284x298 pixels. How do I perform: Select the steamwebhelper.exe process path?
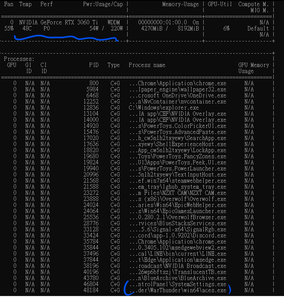click(178, 181)
